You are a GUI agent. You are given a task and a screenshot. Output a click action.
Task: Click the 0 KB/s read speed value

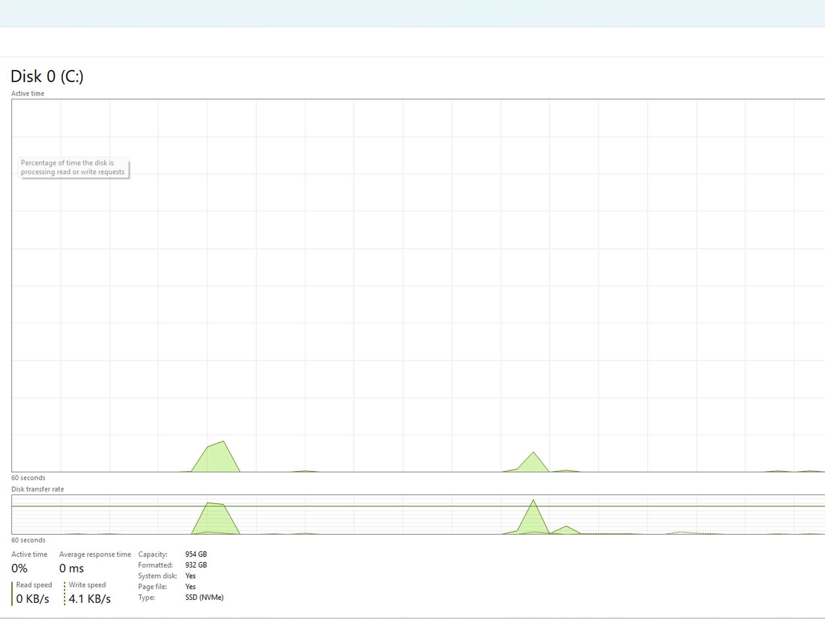(33, 599)
